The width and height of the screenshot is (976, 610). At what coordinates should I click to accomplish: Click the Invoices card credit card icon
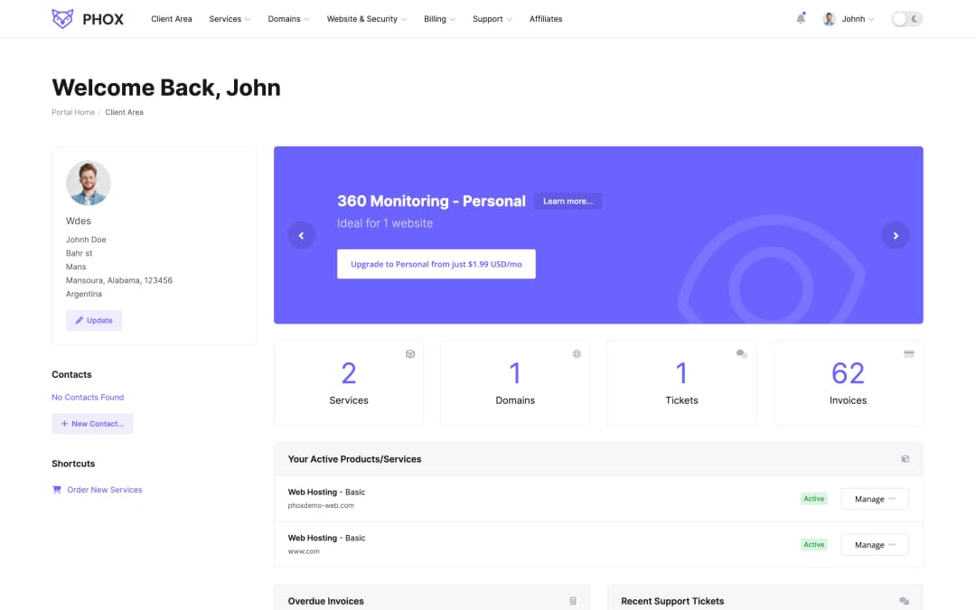point(909,353)
